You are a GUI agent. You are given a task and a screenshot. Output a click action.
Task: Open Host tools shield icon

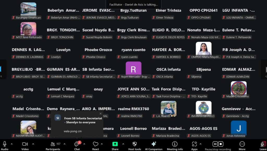(135, 144)
